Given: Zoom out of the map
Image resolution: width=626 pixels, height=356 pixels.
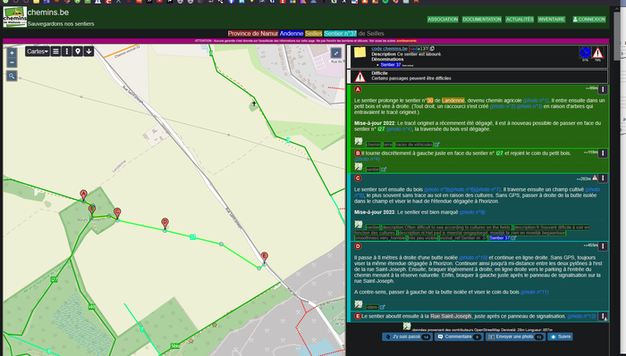Looking at the screenshot, I should point(12,62).
